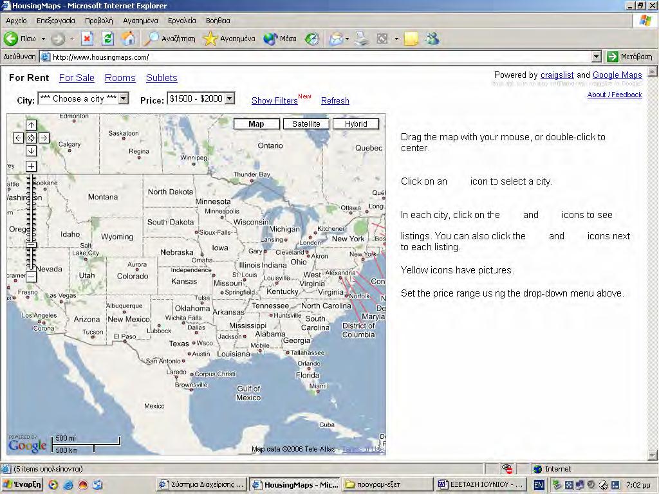659x494 pixels.
Task: Open the craigslist link
Action: pyautogui.click(x=557, y=75)
